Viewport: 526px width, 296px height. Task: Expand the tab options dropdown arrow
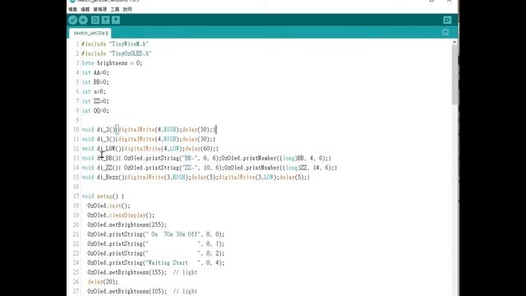(x=445, y=32)
